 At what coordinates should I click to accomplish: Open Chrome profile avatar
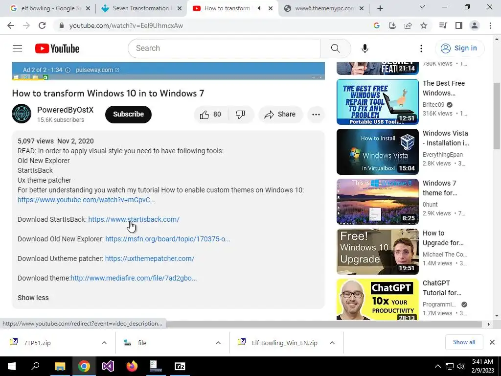click(x=475, y=25)
